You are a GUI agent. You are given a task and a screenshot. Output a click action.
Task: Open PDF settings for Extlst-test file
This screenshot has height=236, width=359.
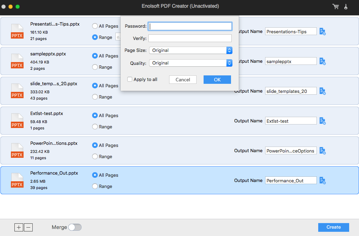click(322, 121)
